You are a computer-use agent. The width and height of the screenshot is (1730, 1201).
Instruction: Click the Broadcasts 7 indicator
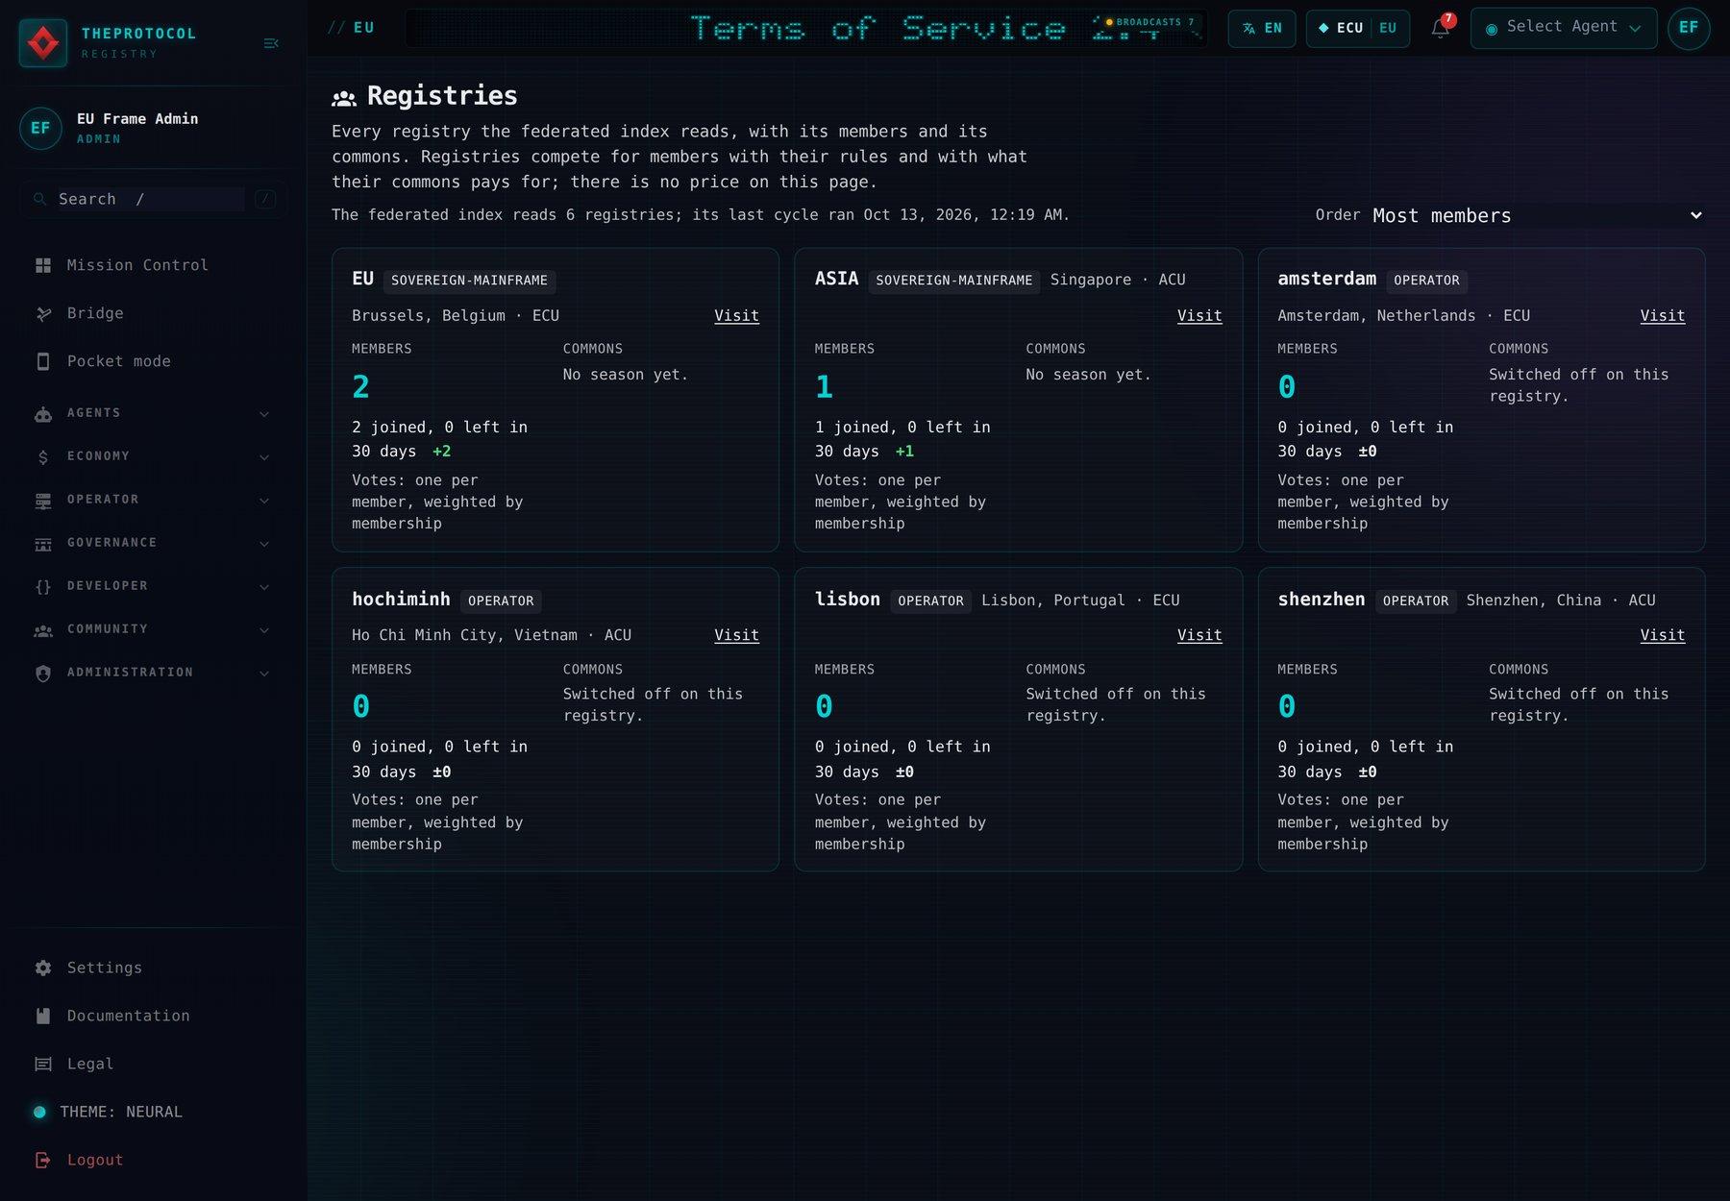point(1149,22)
